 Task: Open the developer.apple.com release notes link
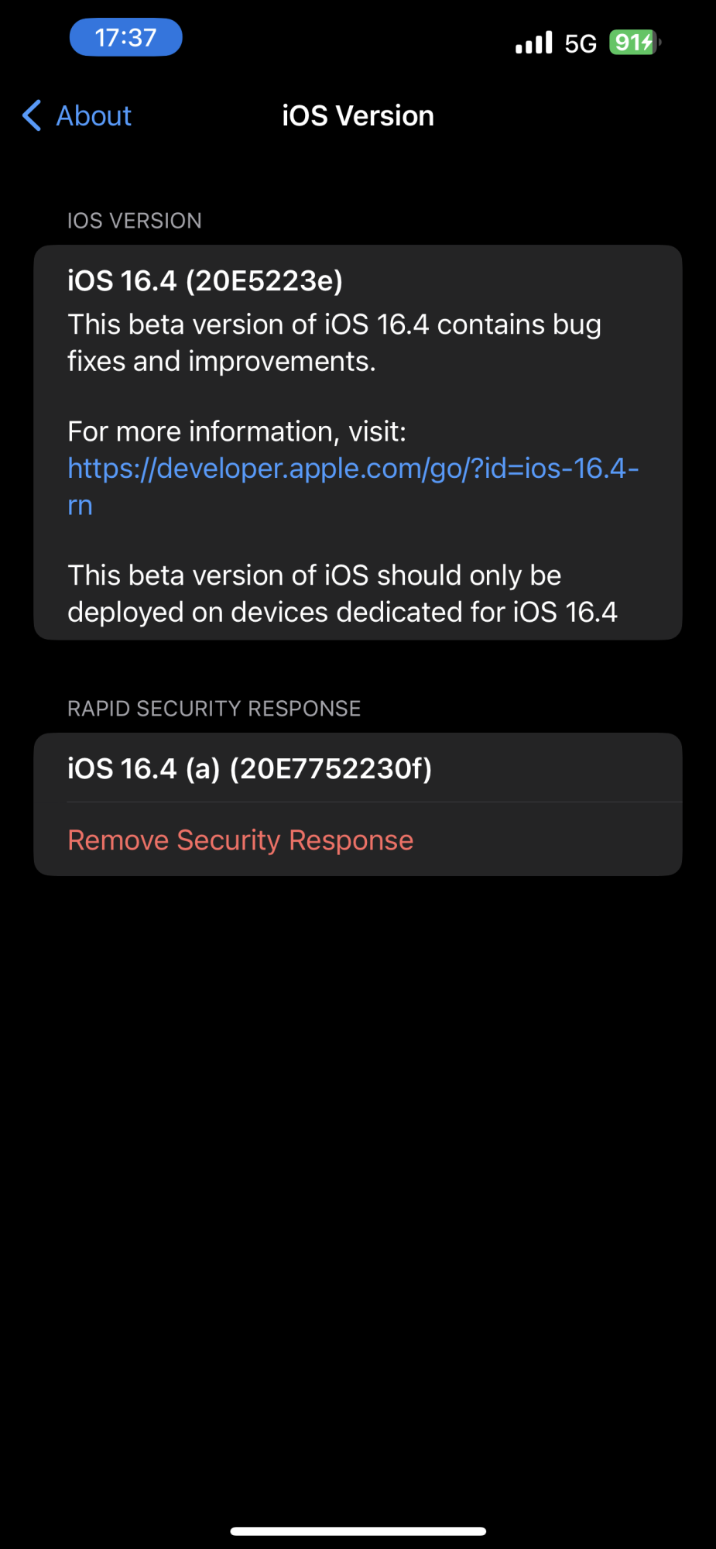pyautogui.click(x=352, y=469)
